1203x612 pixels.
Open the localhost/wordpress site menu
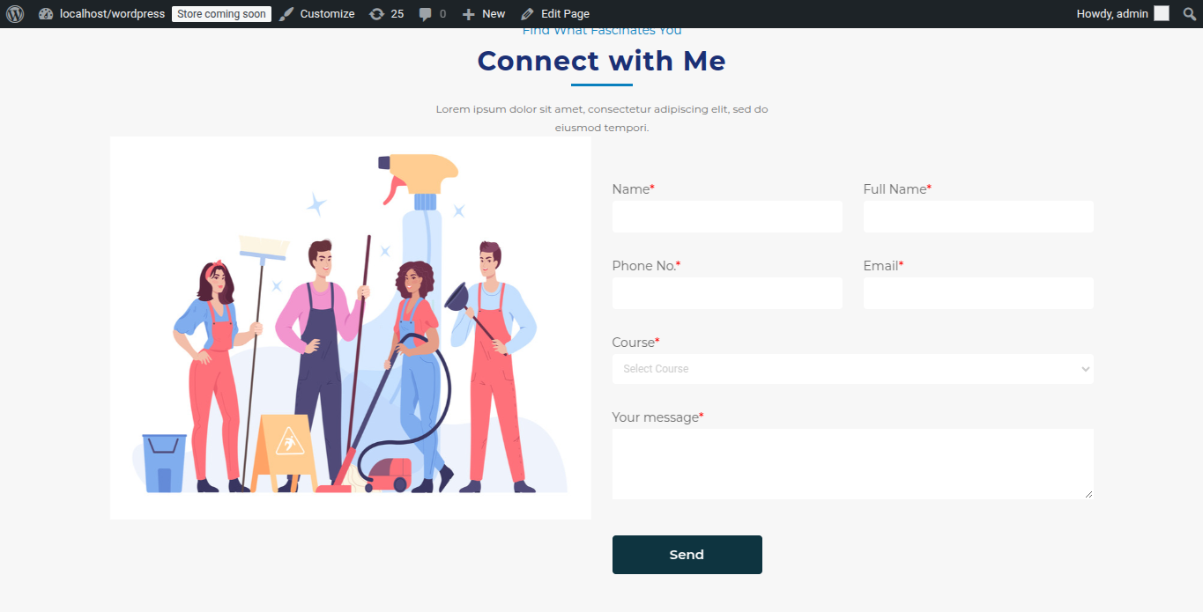click(x=112, y=14)
